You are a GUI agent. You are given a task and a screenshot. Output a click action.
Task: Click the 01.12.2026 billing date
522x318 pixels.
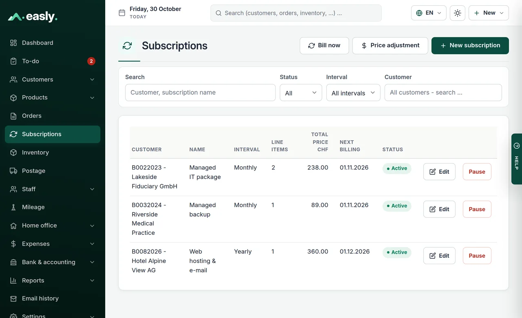355,252
